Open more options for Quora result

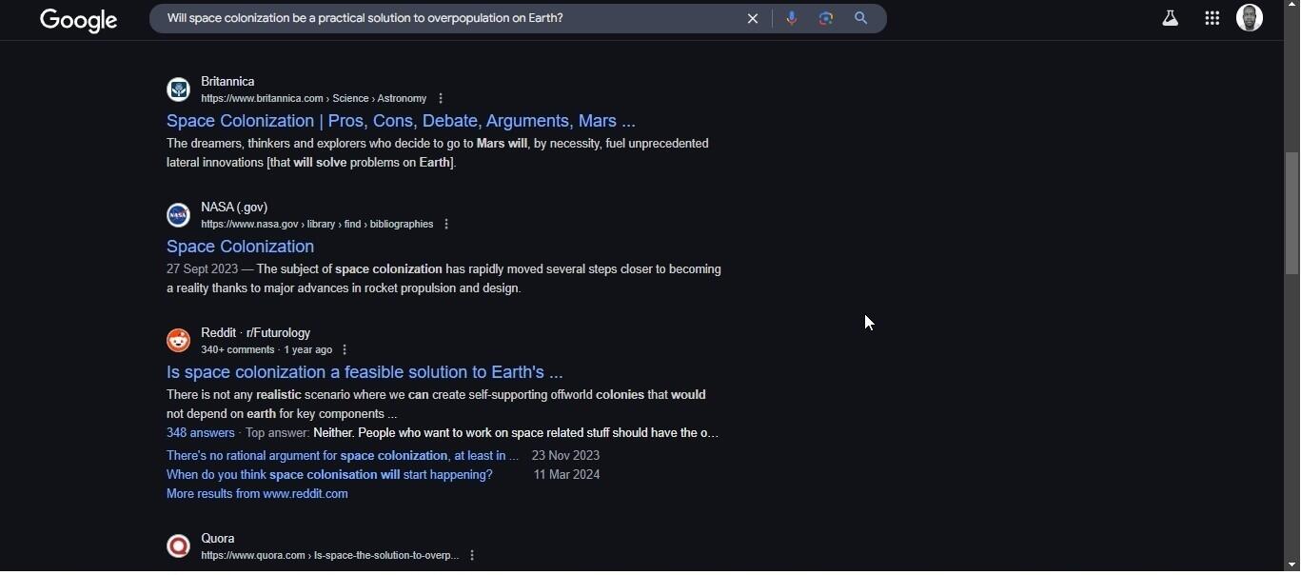tap(472, 556)
